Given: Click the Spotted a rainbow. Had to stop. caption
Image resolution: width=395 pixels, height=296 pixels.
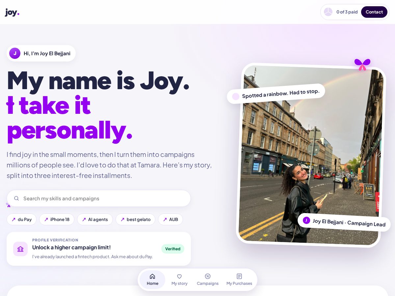Looking at the screenshot, I should click(276, 94).
